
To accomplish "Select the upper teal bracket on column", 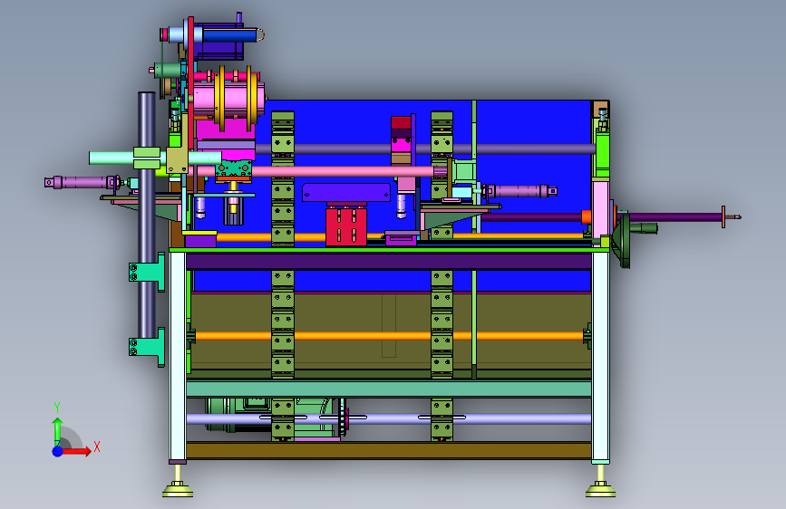I will (x=148, y=272).
